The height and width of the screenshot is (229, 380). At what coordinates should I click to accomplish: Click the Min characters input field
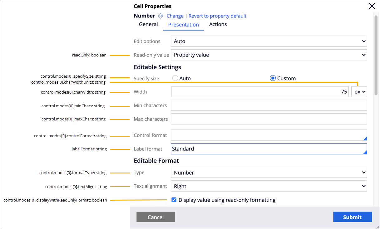[269, 105]
